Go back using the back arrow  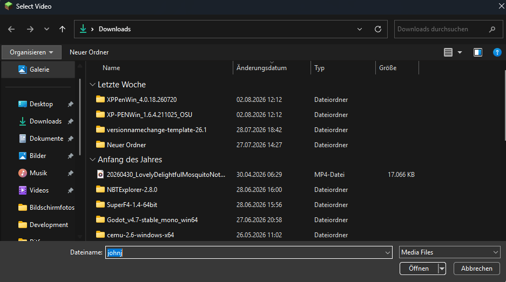11,29
